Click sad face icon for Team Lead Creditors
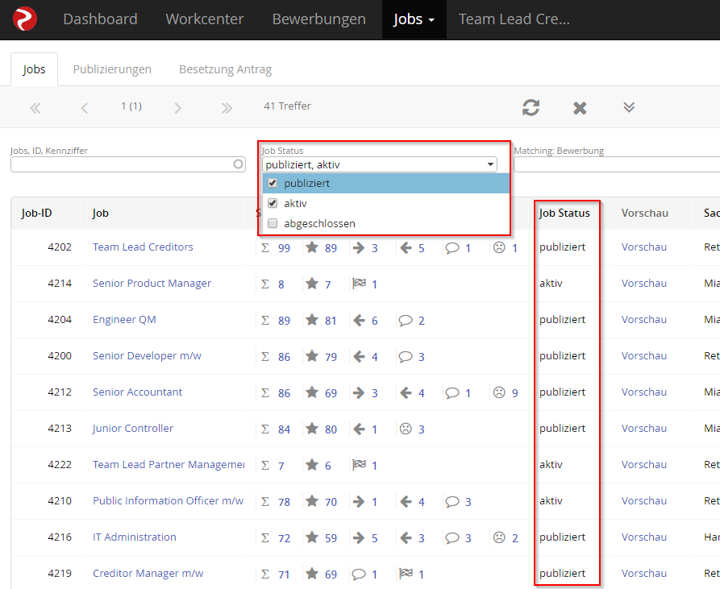Screen dimensions: 720x589 [x=499, y=247]
